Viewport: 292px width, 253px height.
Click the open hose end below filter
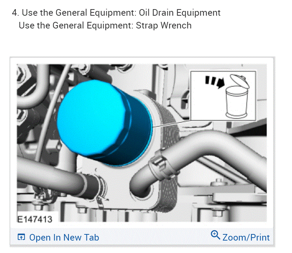[141, 190]
